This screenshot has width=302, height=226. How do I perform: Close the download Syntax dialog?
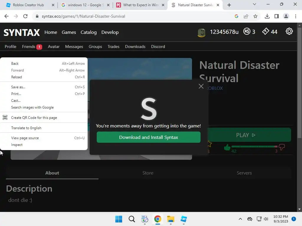pyautogui.click(x=201, y=86)
